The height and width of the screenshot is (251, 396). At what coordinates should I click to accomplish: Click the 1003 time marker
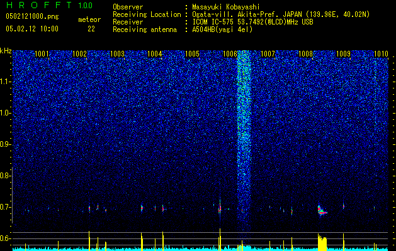tap(118, 54)
